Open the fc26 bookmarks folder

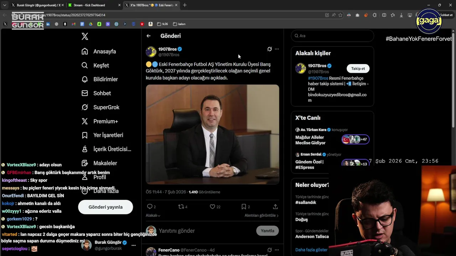[x=162, y=24]
